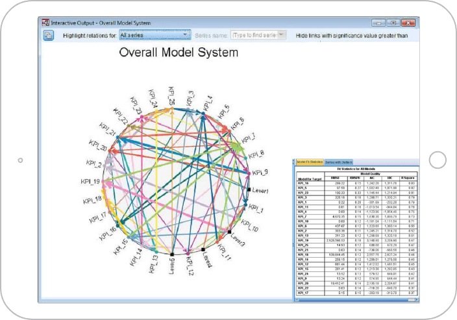Switch to the Model Fit Statistics tab

coord(310,162)
